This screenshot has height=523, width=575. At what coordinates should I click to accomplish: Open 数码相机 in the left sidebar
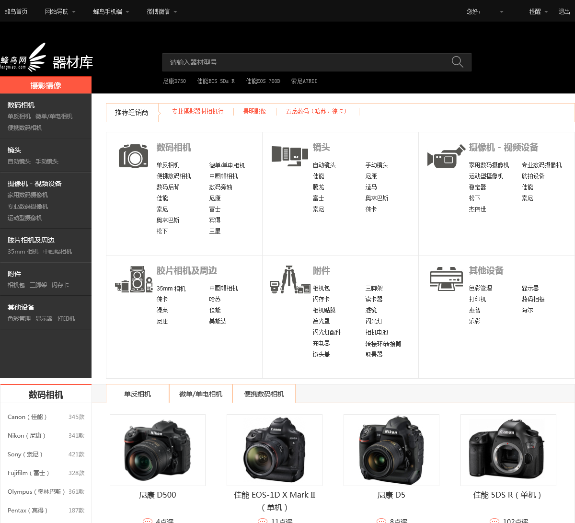pos(21,105)
